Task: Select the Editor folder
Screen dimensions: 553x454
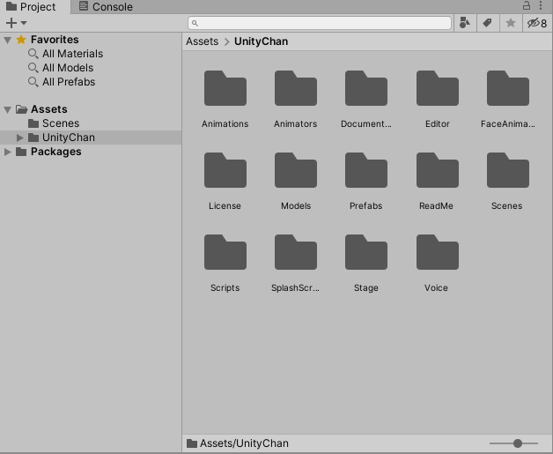Action: [x=438, y=88]
